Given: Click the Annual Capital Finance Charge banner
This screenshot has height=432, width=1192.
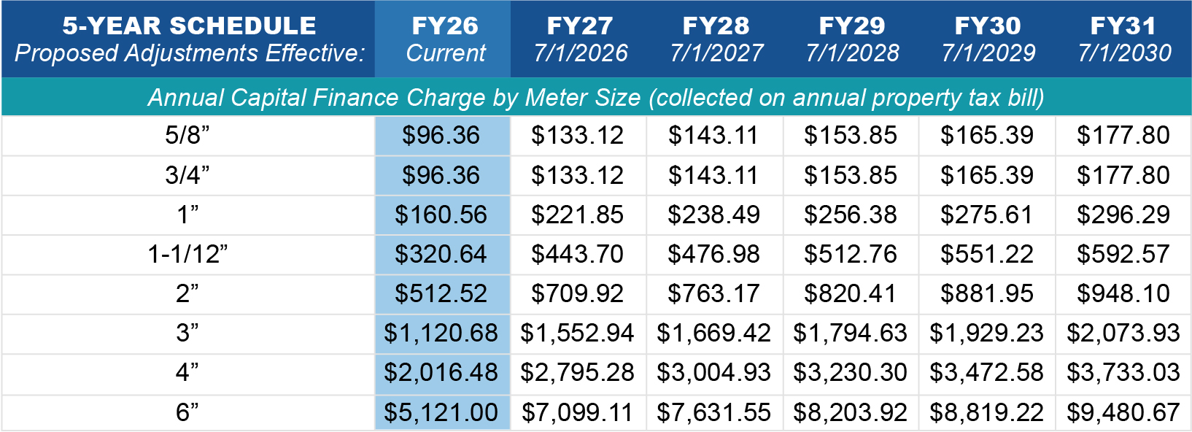Looking at the screenshot, I should point(596,98).
